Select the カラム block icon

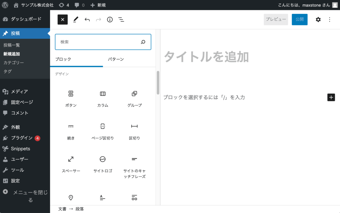pyautogui.click(x=102, y=94)
